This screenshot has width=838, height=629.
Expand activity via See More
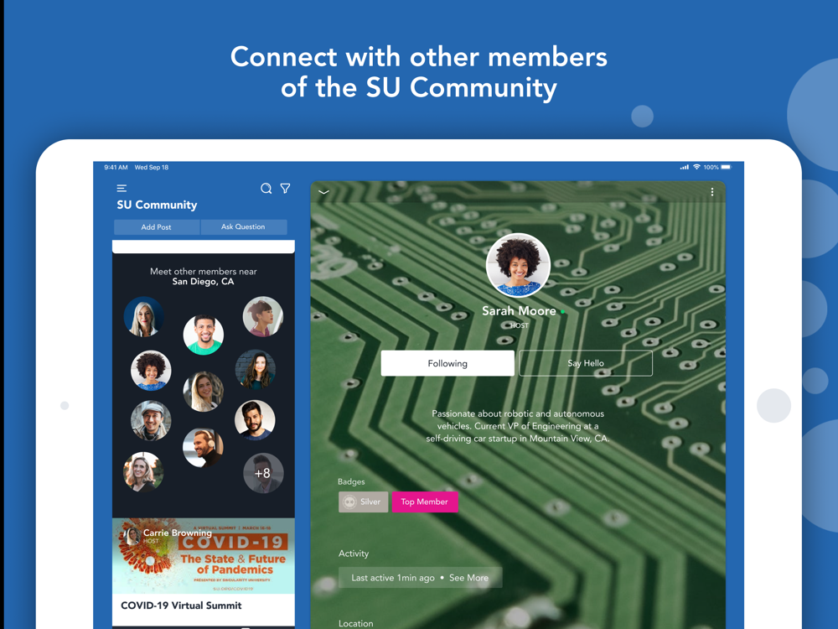point(468,578)
